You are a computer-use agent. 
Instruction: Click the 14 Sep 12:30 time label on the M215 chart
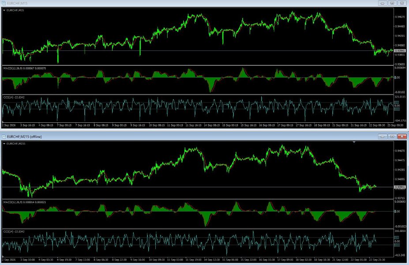[x=212, y=260]
